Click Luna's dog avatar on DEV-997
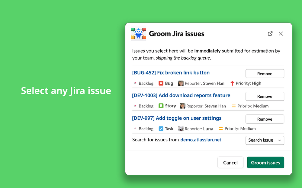This screenshot has height=188, width=302. pos(181,128)
